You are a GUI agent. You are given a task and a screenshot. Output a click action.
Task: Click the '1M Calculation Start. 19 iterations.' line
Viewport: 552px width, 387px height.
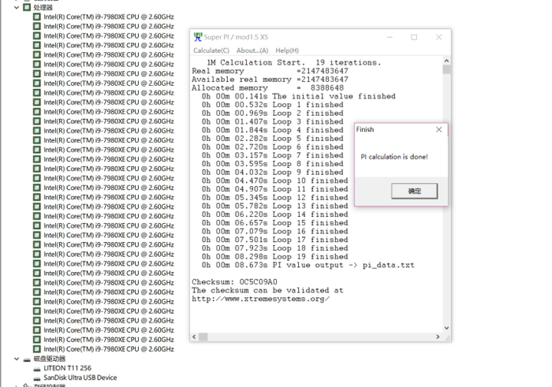[x=294, y=62]
